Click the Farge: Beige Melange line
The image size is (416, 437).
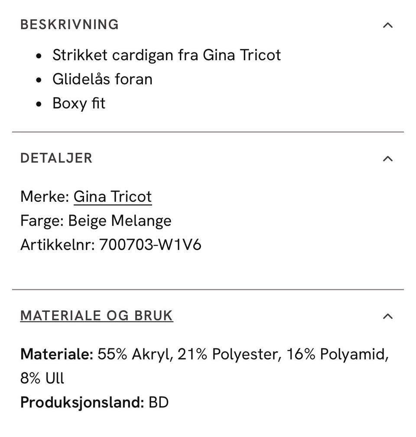pos(96,220)
